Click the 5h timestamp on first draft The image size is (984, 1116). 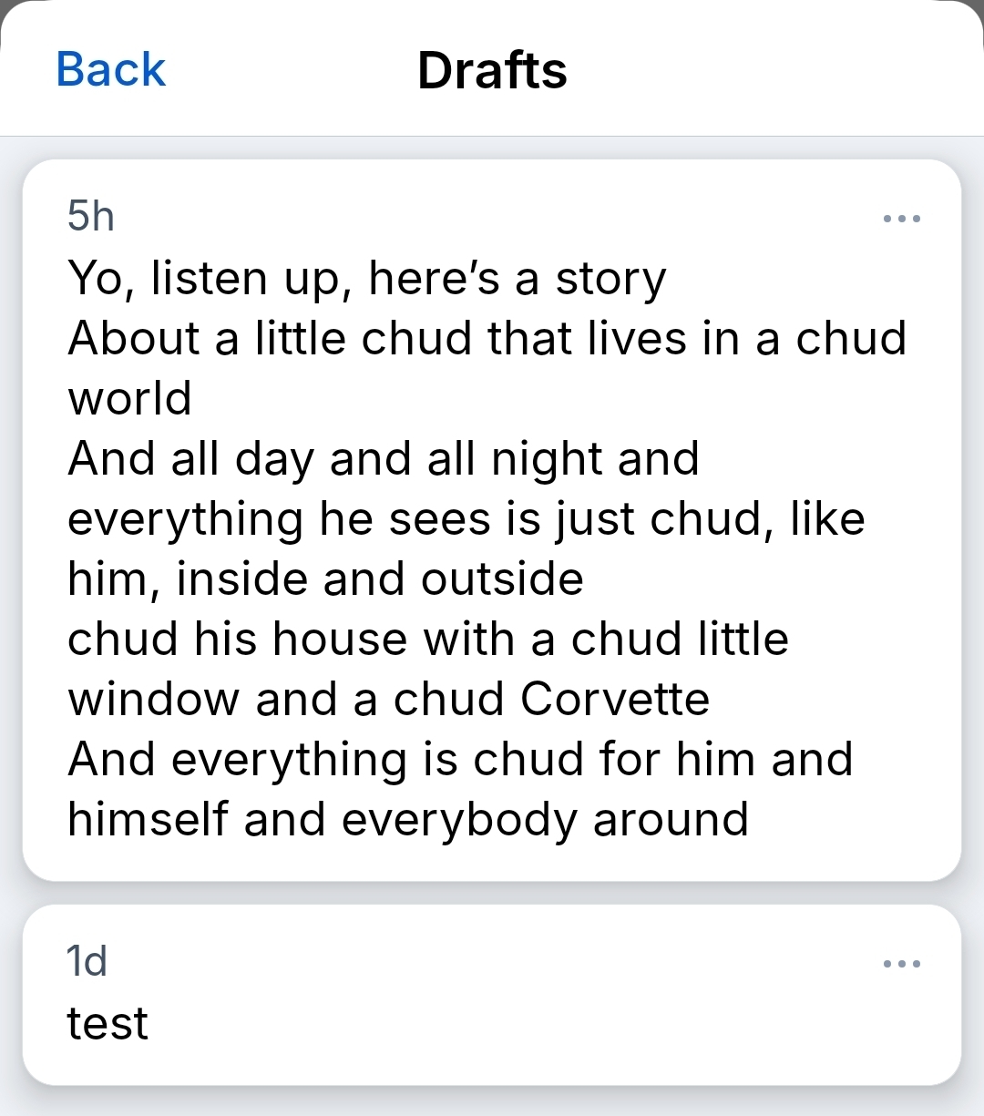(91, 217)
